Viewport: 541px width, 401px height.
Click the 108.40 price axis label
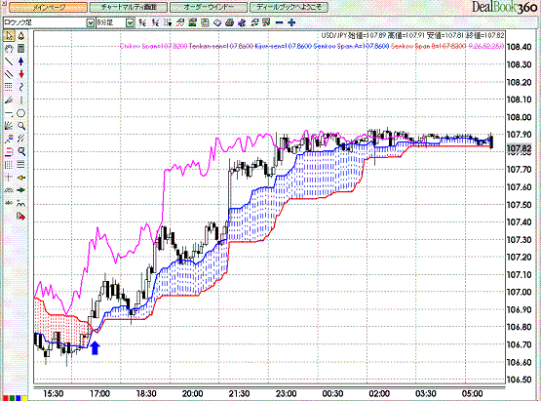tap(519, 47)
